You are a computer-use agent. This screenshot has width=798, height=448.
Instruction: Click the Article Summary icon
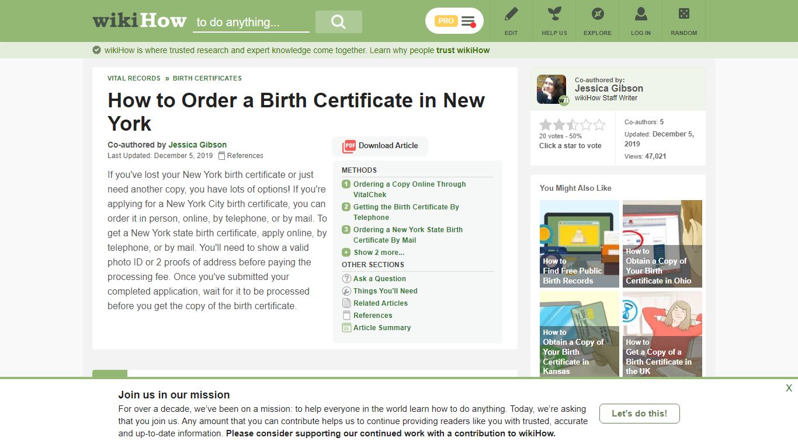pyautogui.click(x=346, y=328)
